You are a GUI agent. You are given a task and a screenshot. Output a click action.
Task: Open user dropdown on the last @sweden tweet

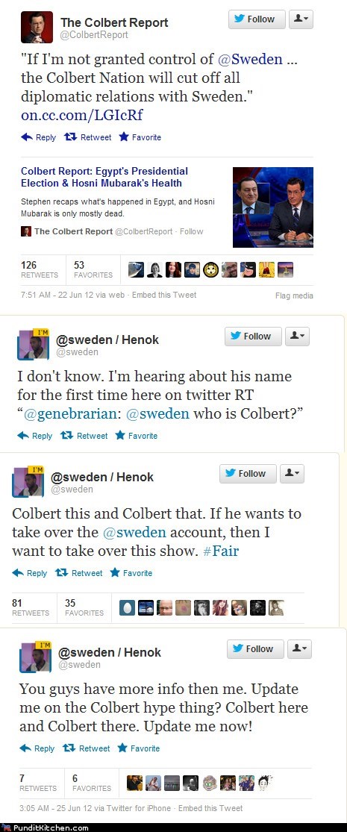[x=299, y=649]
